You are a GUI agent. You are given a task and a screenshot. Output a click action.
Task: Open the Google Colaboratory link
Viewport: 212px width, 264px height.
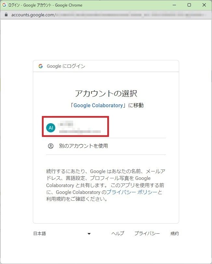98,105
